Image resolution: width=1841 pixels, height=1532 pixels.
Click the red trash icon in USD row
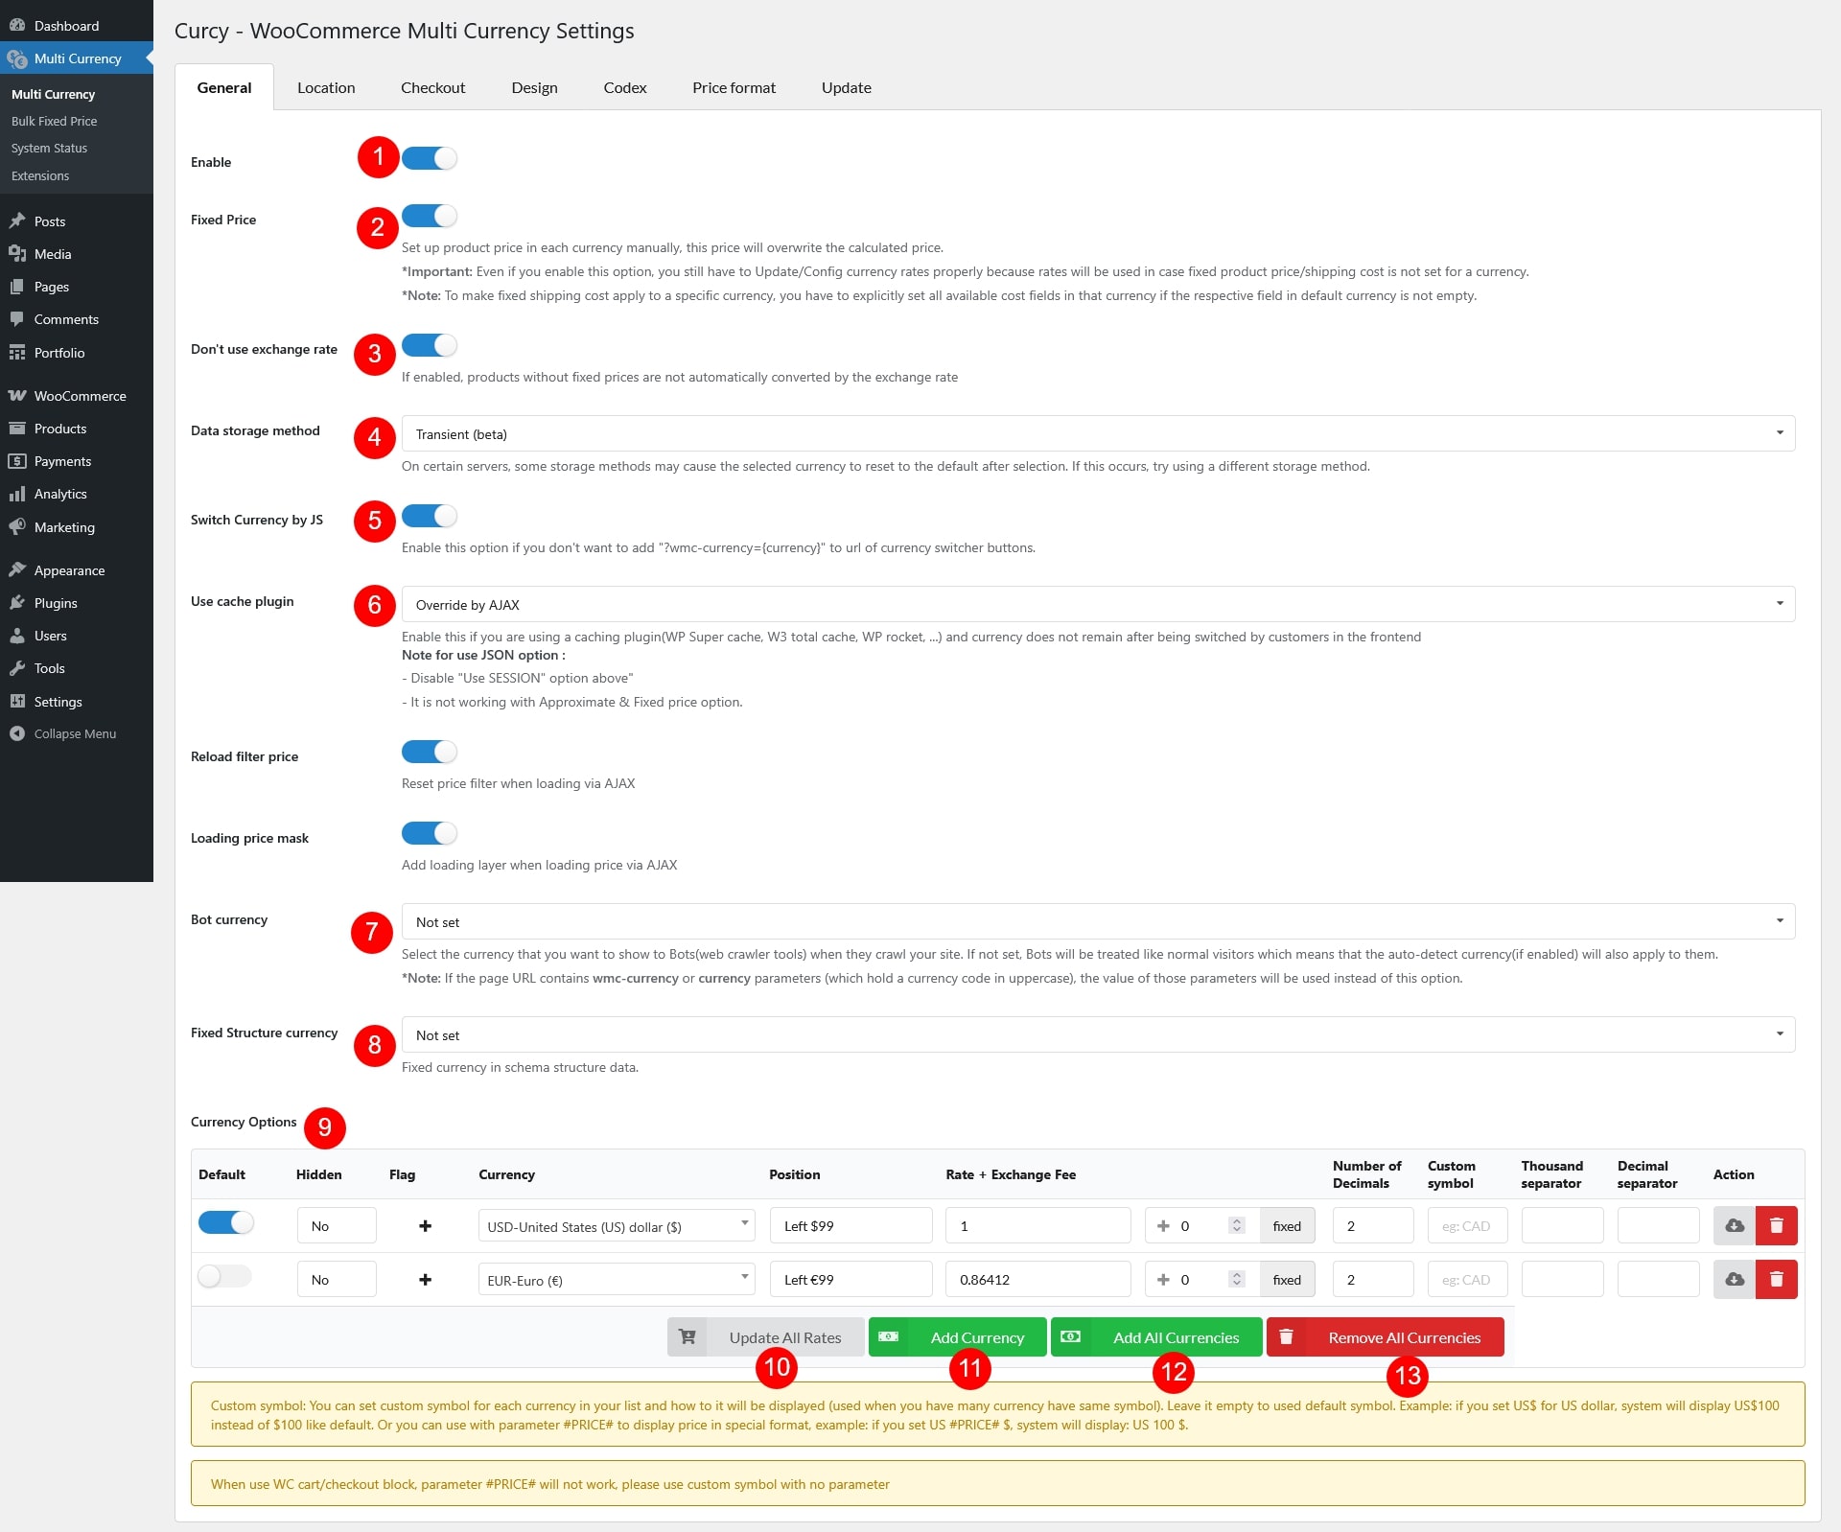(x=1776, y=1225)
